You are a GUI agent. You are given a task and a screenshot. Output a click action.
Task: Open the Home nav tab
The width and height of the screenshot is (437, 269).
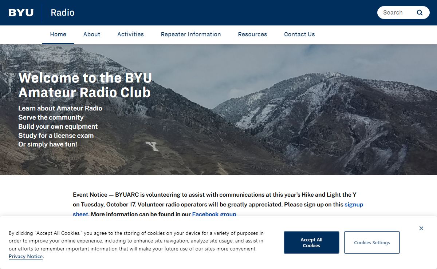click(58, 34)
